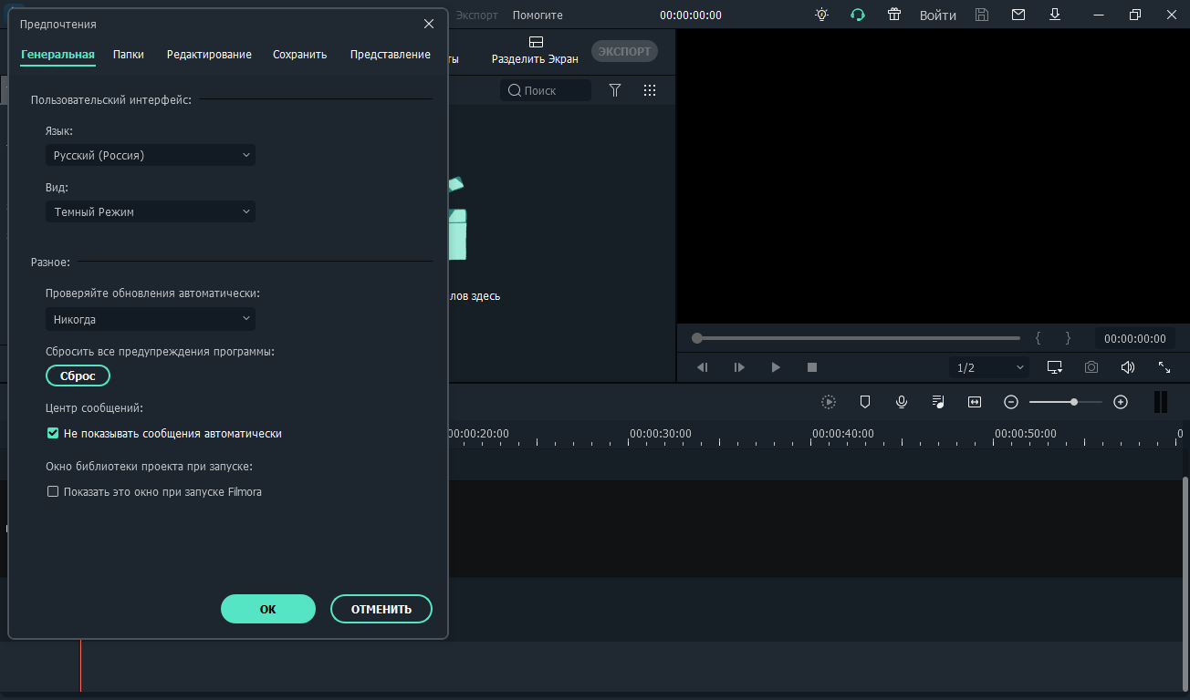Click the ОТМЕНИТЬ button
Viewport: 1190px width, 700px height.
click(x=381, y=609)
